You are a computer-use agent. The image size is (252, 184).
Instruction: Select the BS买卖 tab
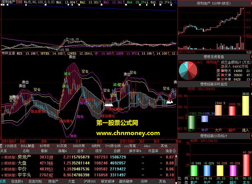(62, 146)
